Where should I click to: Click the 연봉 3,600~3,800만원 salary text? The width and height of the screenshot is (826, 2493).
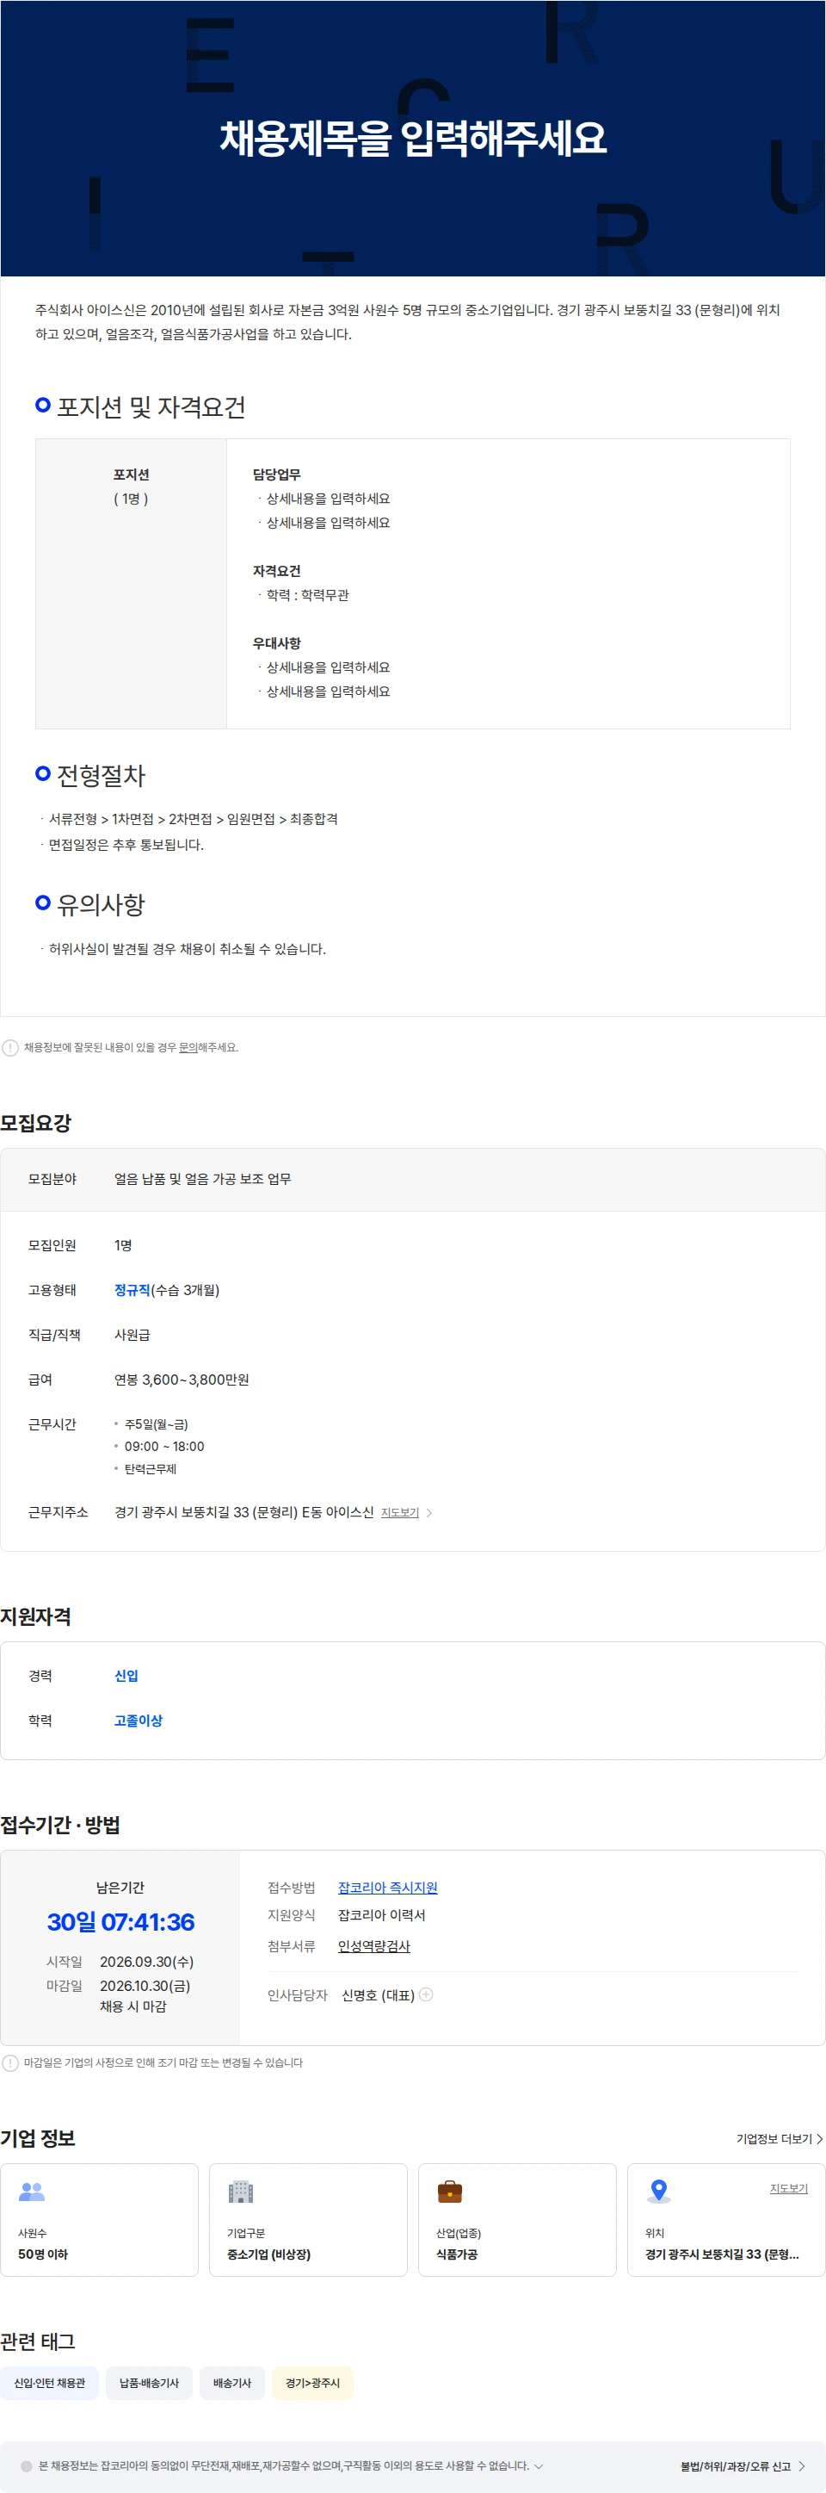tap(181, 1379)
